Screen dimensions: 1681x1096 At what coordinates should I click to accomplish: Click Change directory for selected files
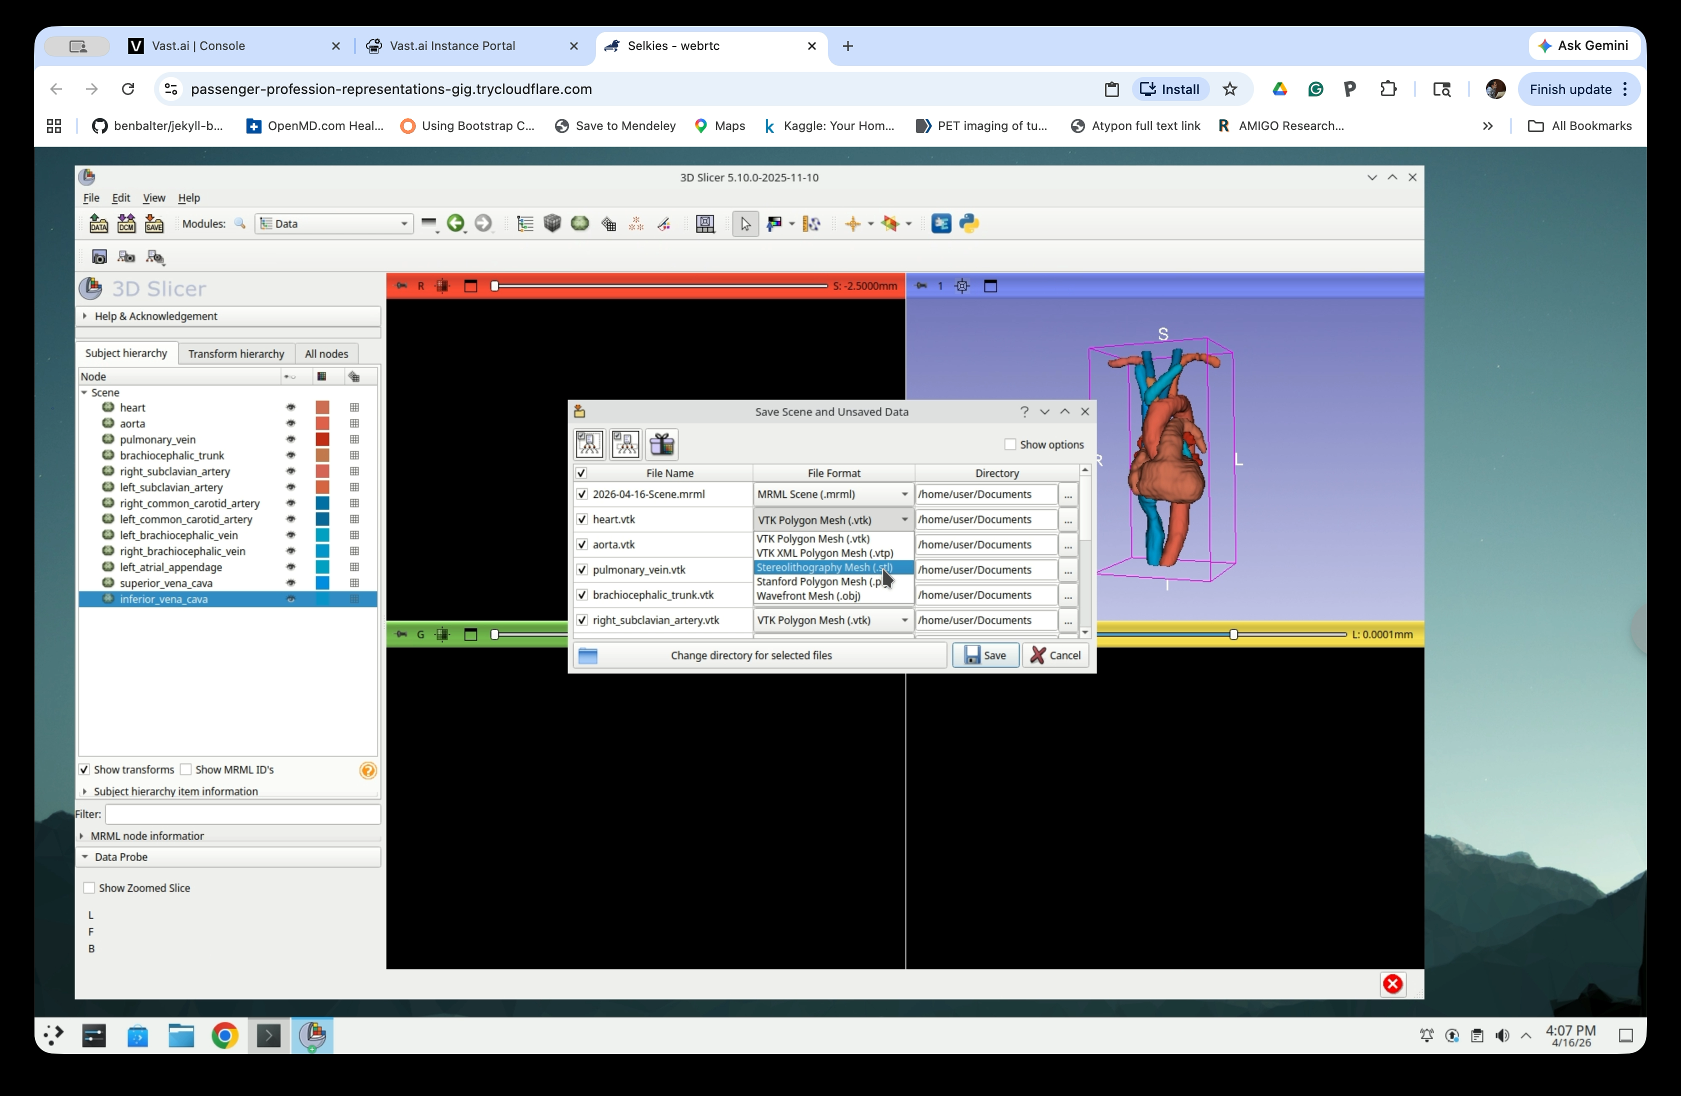(x=751, y=654)
